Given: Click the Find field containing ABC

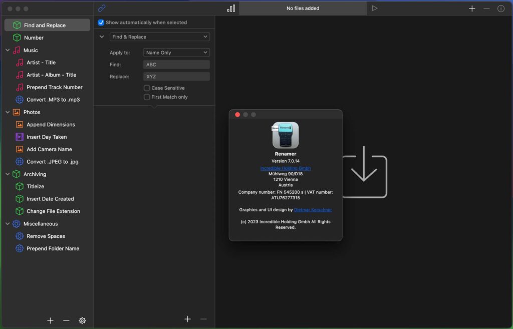Looking at the screenshot, I should (x=176, y=64).
